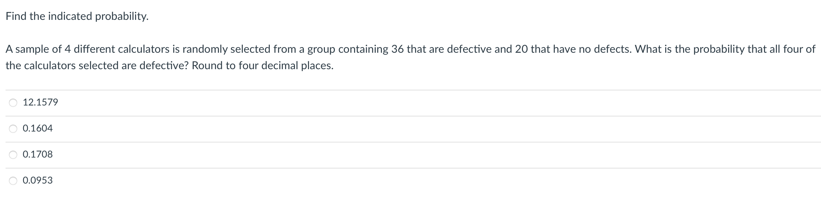Click the radio button beside 12.1579

point(12,102)
